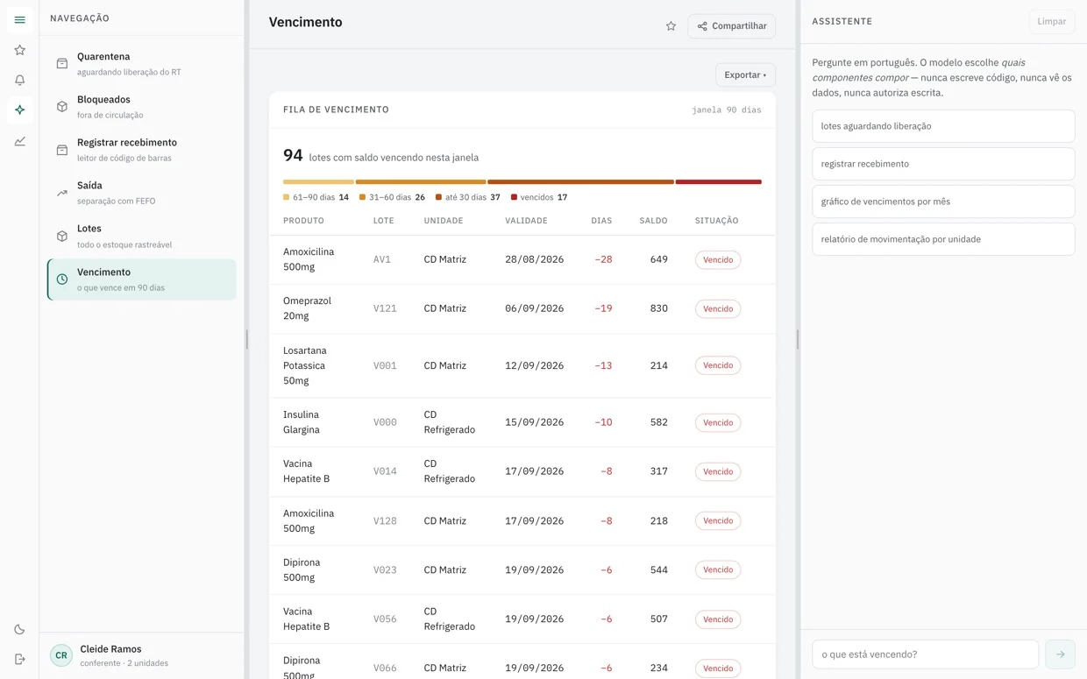The width and height of the screenshot is (1087, 679).
Task: Send the assistant message arrow button
Action: pos(1060,654)
